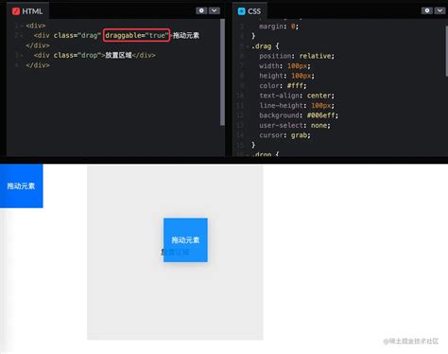
Task: Click the cursor: grab declaration
Action: [x=284, y=135]
